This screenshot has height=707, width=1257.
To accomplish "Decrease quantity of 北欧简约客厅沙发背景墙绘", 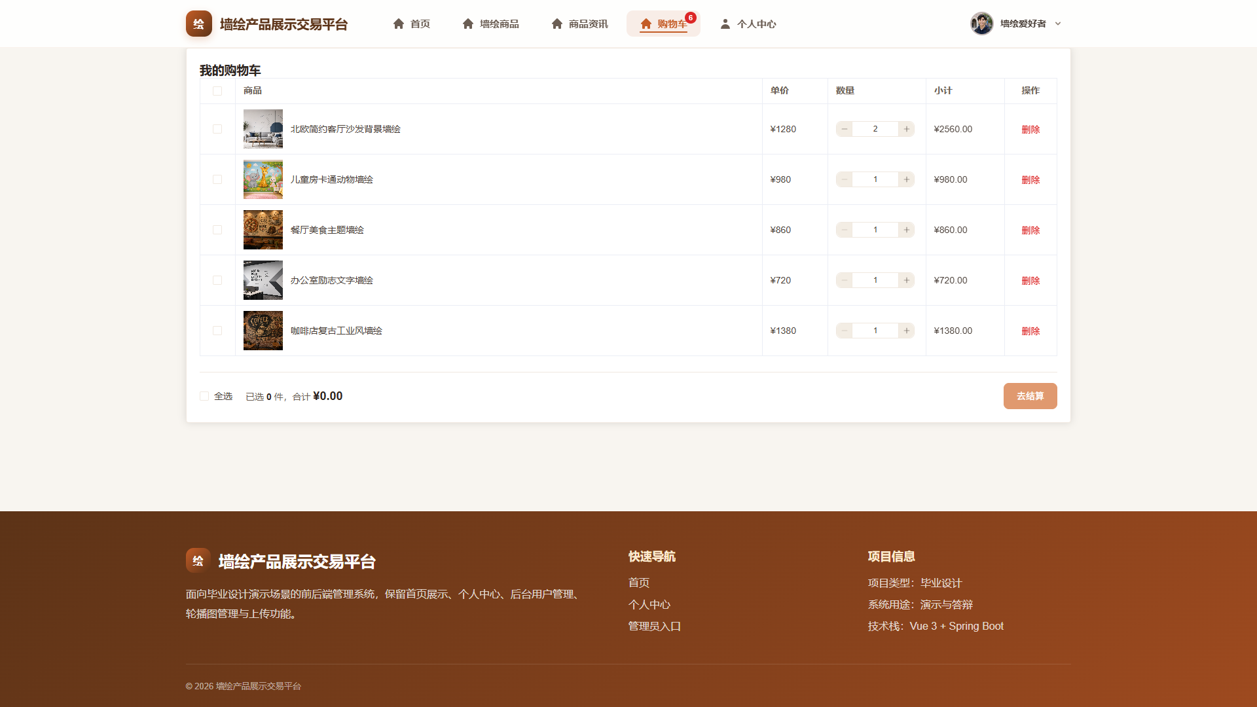I will [x=844, y=129].
